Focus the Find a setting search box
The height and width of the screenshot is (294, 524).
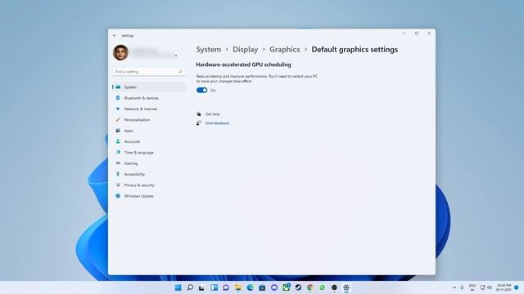[x=149, y=72]
